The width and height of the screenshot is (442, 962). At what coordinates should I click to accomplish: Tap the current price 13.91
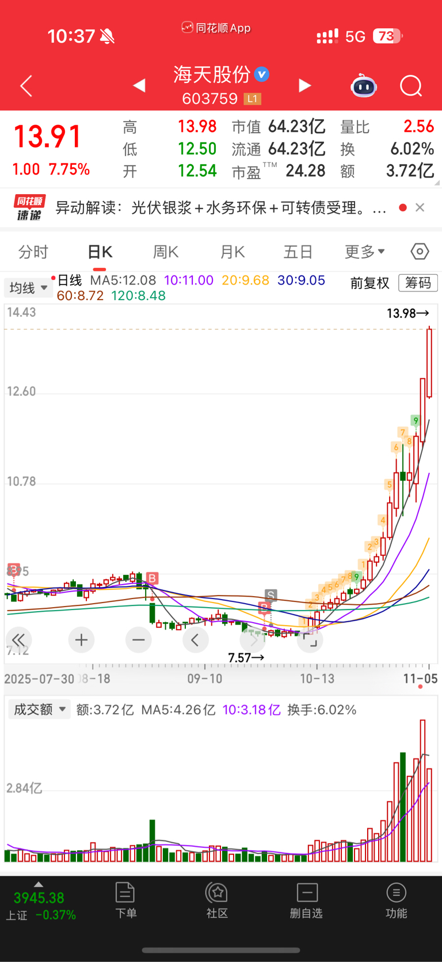pos(47,137)
